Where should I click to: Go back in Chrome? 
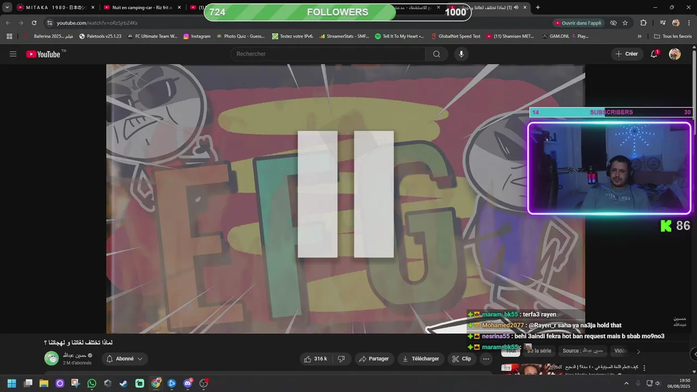[x=8, y=23]
